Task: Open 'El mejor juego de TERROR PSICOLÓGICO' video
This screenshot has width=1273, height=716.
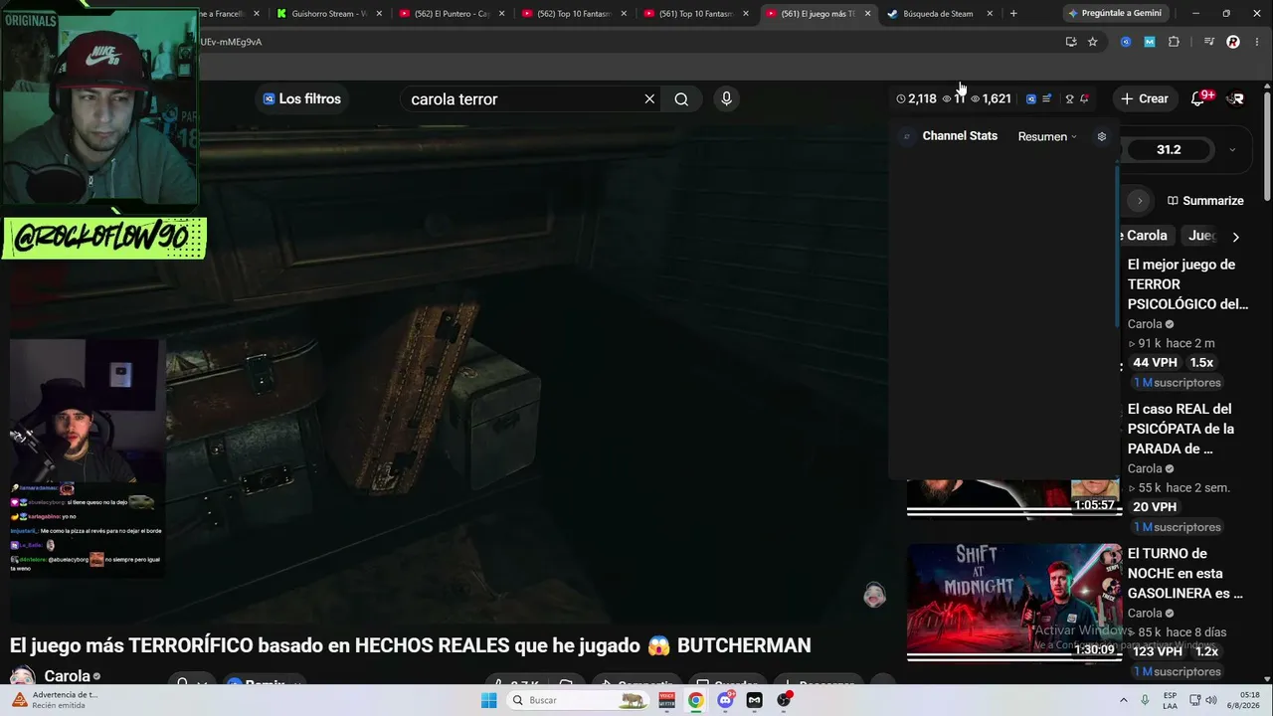Action: 1187,284
